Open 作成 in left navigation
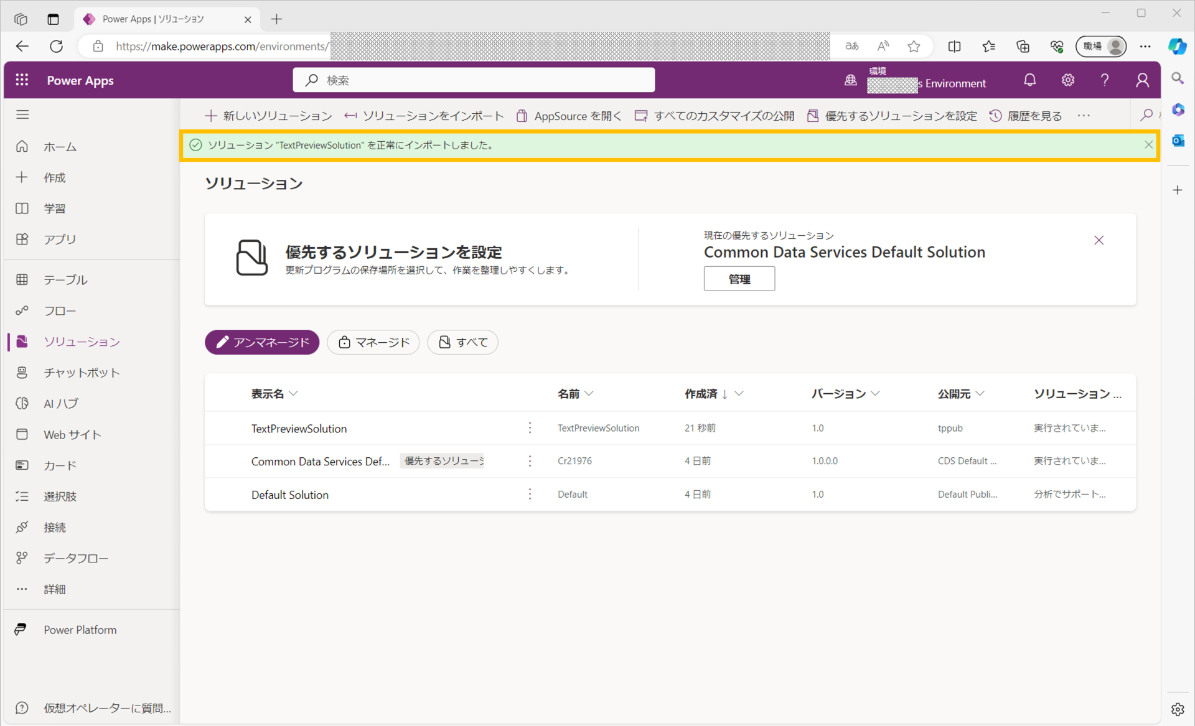The image size is (1195, 726). [91, 177]
